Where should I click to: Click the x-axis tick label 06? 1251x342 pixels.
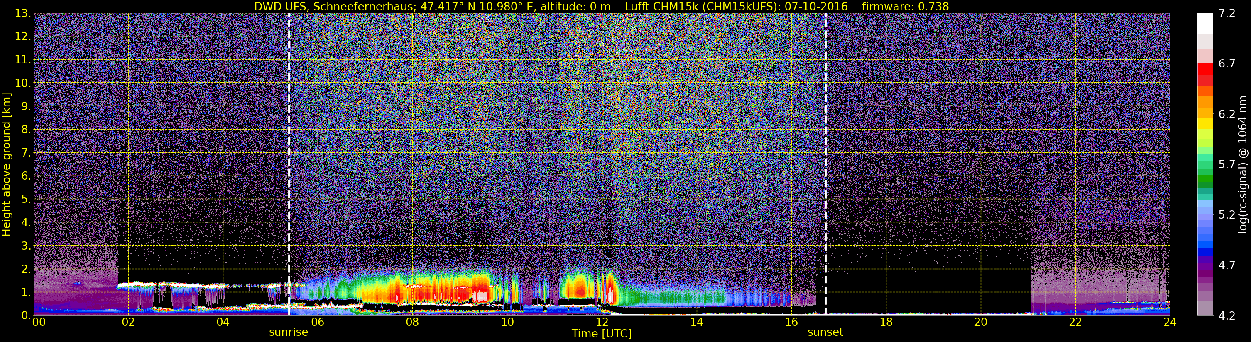[318, 322]
